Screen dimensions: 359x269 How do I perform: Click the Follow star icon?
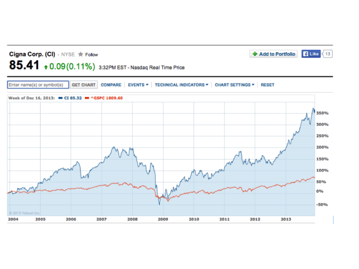click(x=81, y=54)
